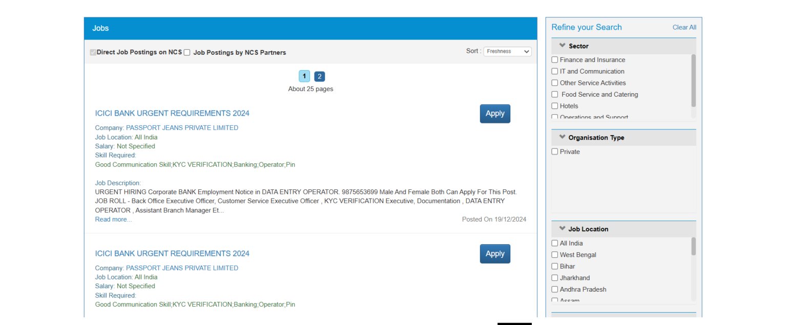Check the Bihar location
This screenshot has width=787, height=325.
[554, 266]
